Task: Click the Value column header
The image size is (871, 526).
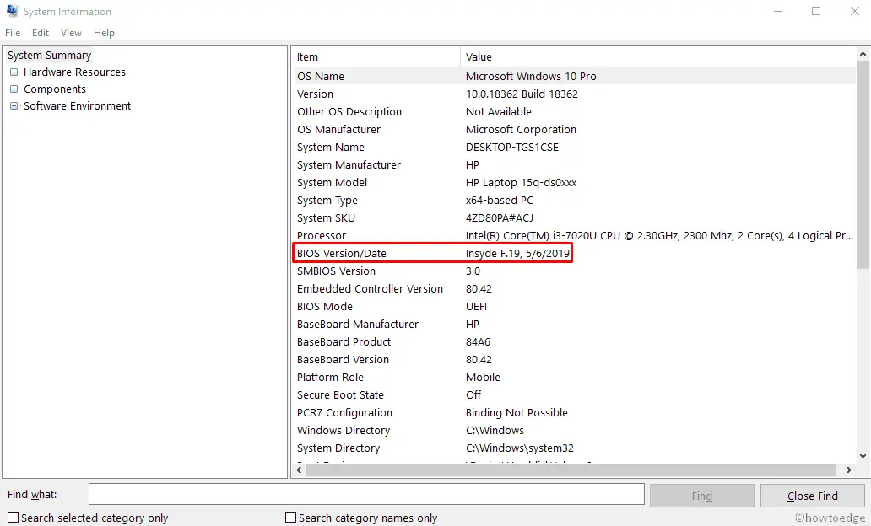Action: (658, 57)
